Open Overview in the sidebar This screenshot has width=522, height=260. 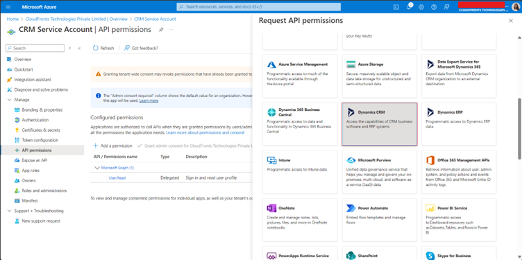click(x=23, y=60)
